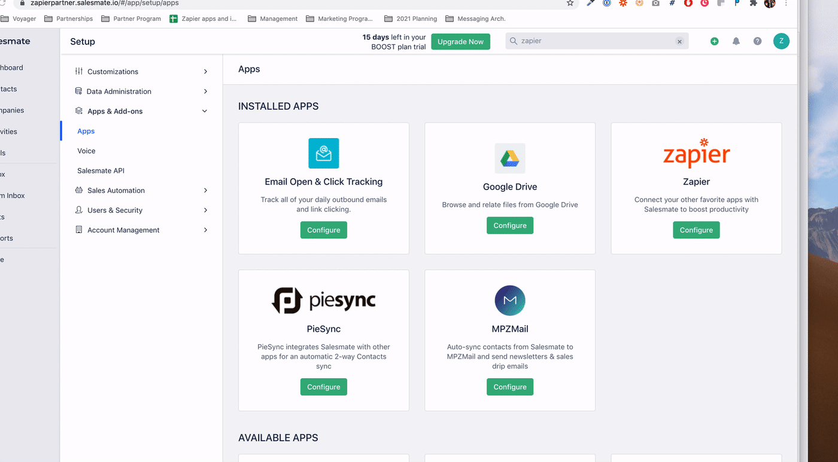
Task: Open the Partner Program bookmark folder
Action: (x=131, y=19)
